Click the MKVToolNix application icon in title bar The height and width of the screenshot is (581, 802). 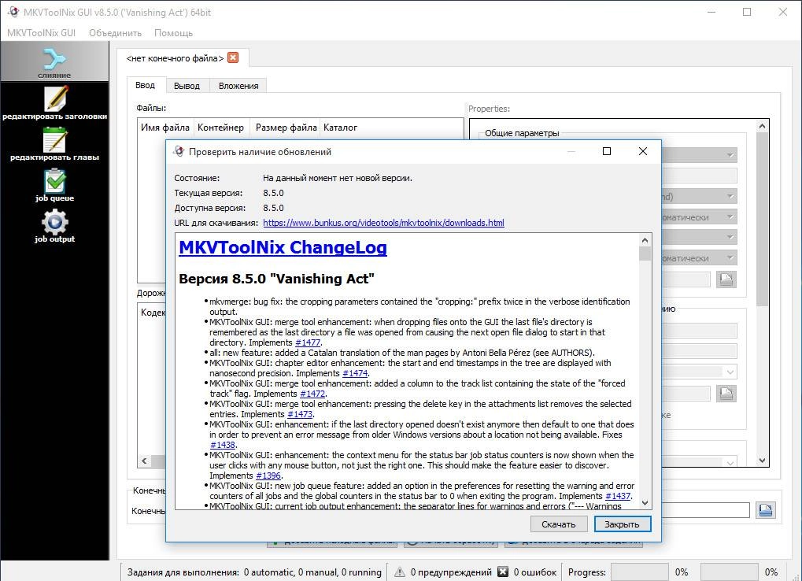pyautogui.click(x=13, y=11)
